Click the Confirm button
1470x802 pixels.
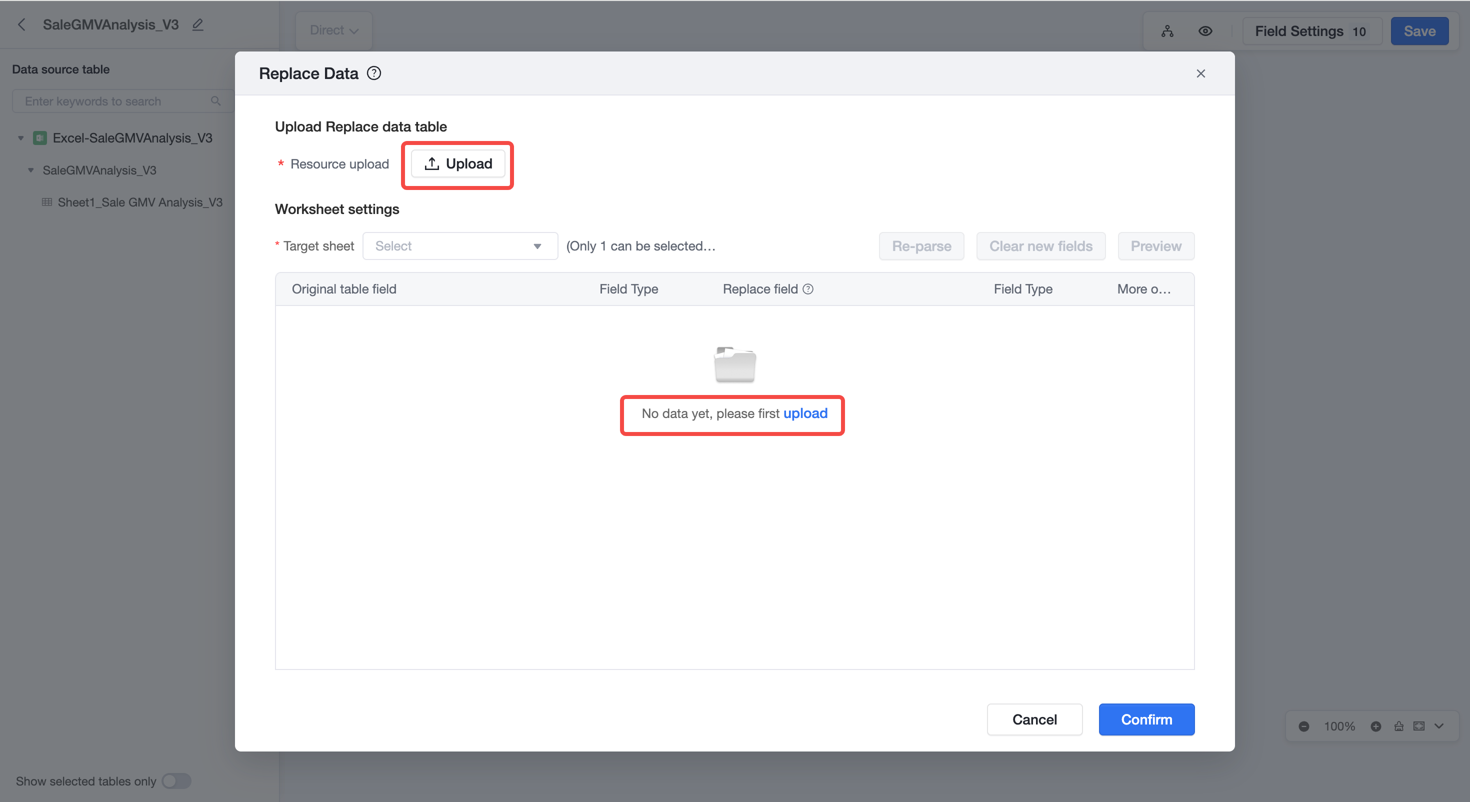point(1146,719)
